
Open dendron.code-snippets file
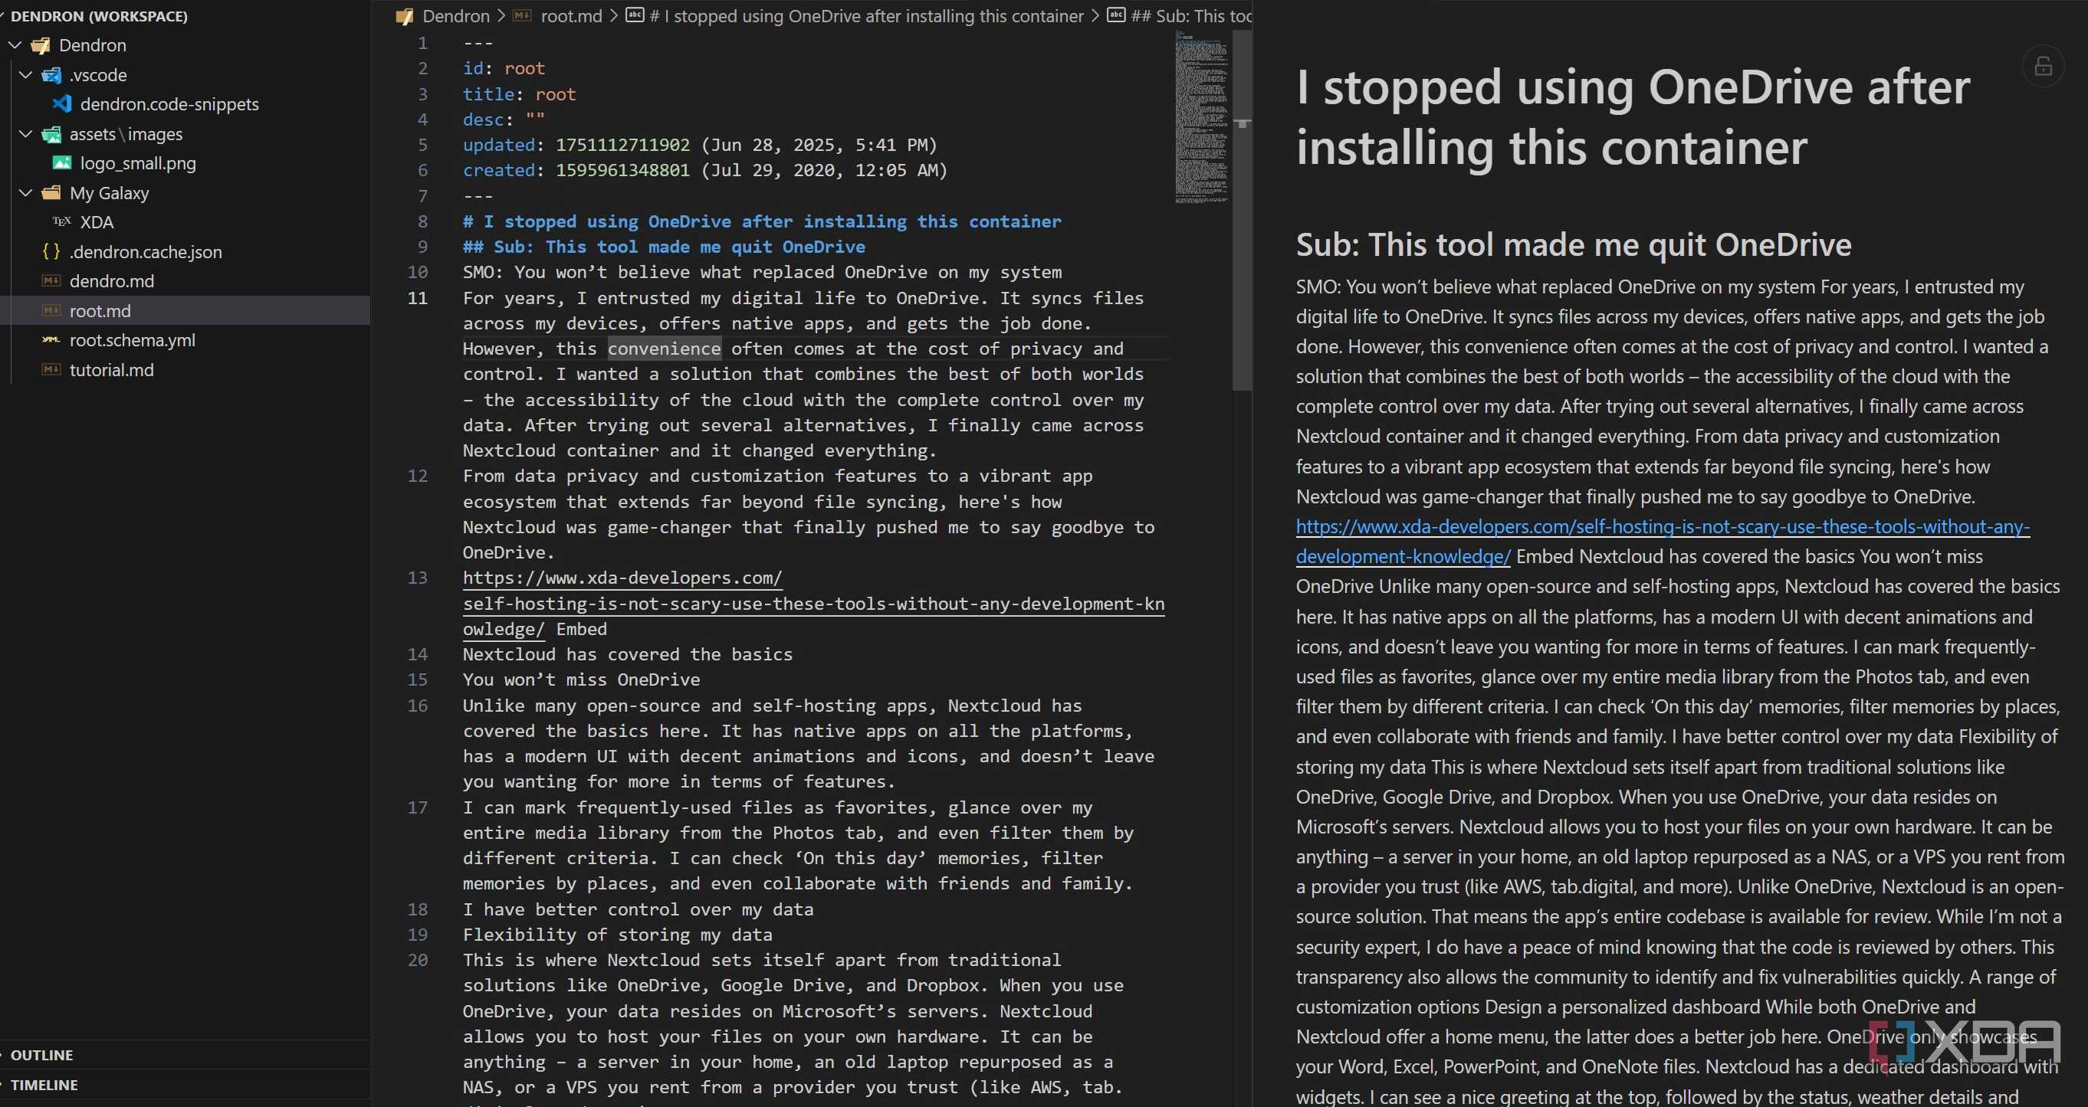[169, 103]
